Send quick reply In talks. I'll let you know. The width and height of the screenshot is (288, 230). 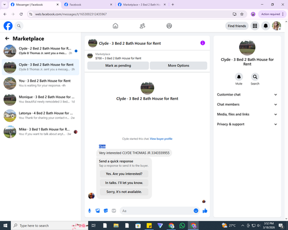[124, 183]
